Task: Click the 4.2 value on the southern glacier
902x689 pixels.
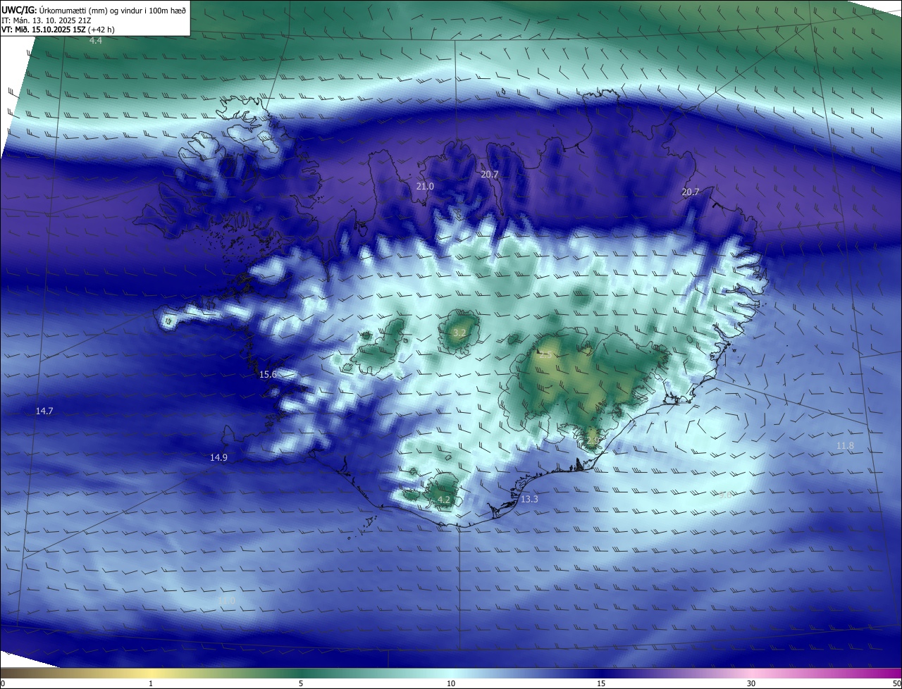Action: (x=444, y=500)
